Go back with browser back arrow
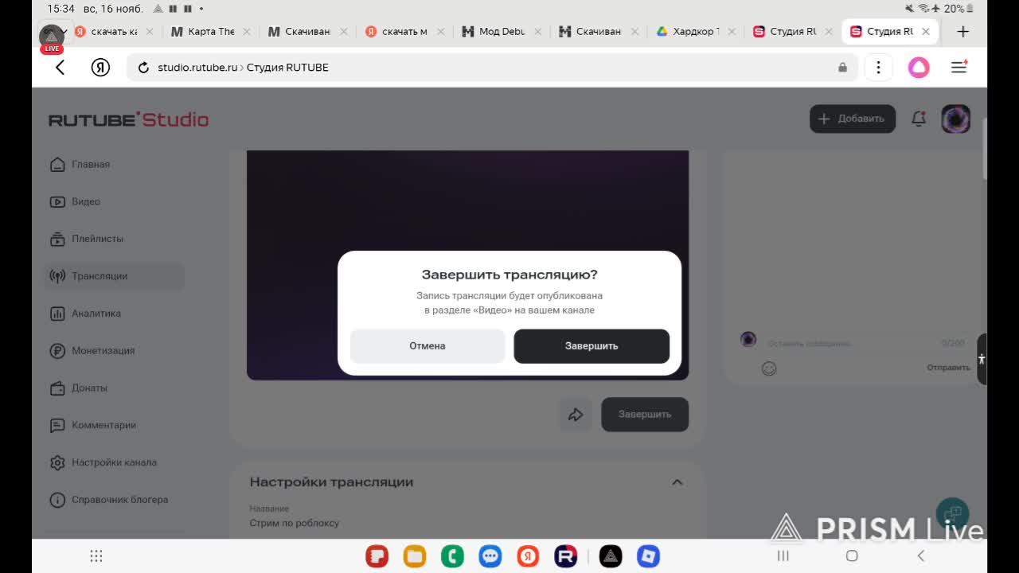The height and width of the screenshot is (573, 1019). click(x=61, y=68)
